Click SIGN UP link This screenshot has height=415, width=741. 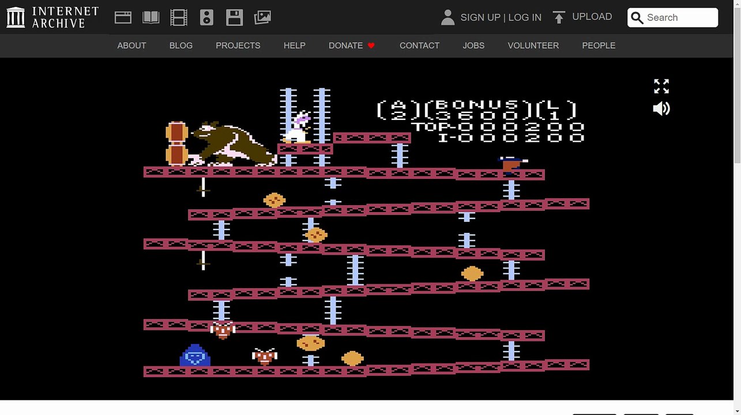point(480,17)
